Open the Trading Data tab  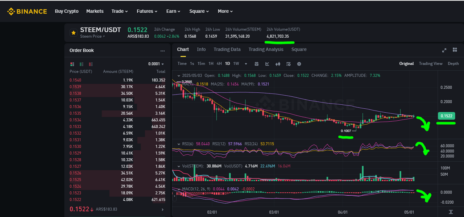227,50
